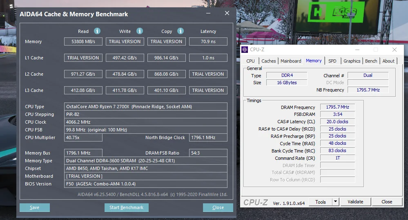The image size is (408, 220).
Task: Click the Memory Type DDR4-3600 field
Action: [146, 161]
